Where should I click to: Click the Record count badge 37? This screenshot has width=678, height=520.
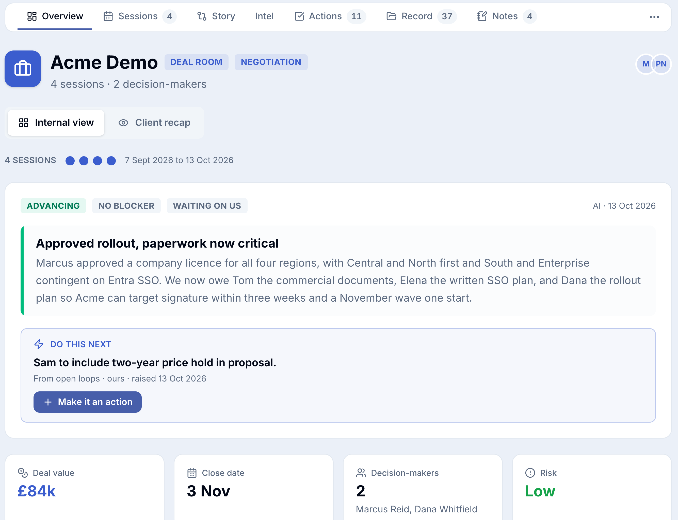coord(447,16)
